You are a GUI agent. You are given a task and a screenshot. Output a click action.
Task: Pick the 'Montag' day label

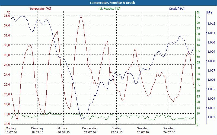click(11, 128)
